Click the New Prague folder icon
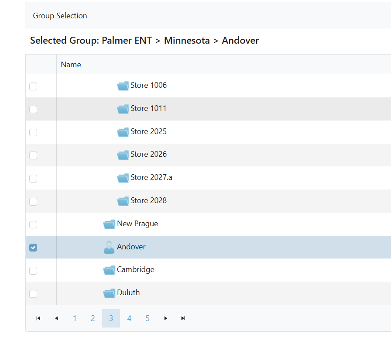Viewport: 391px width, 338px height. pyautogui.click(x=109, y=224)
